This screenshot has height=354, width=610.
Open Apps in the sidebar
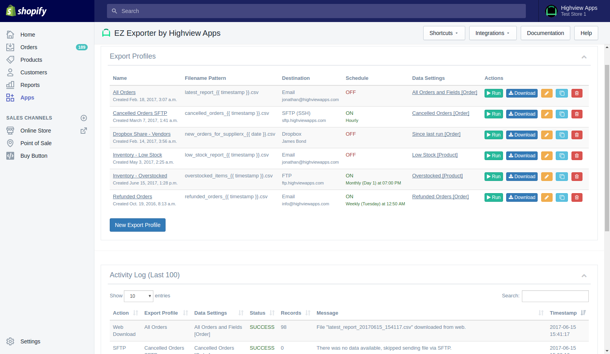[x=27, y=98]
